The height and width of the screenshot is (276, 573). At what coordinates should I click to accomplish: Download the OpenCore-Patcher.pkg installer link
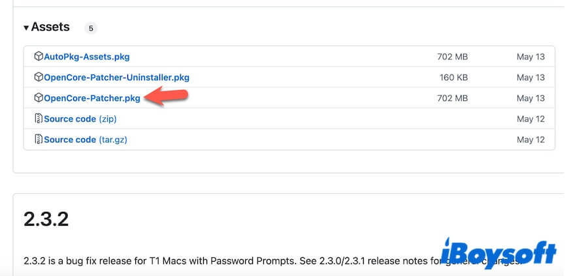tap(91, 99)
